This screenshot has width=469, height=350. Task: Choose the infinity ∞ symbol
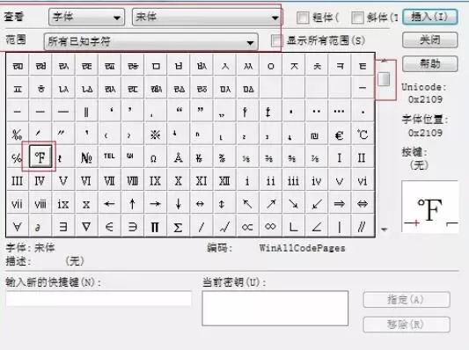(270, 227)
